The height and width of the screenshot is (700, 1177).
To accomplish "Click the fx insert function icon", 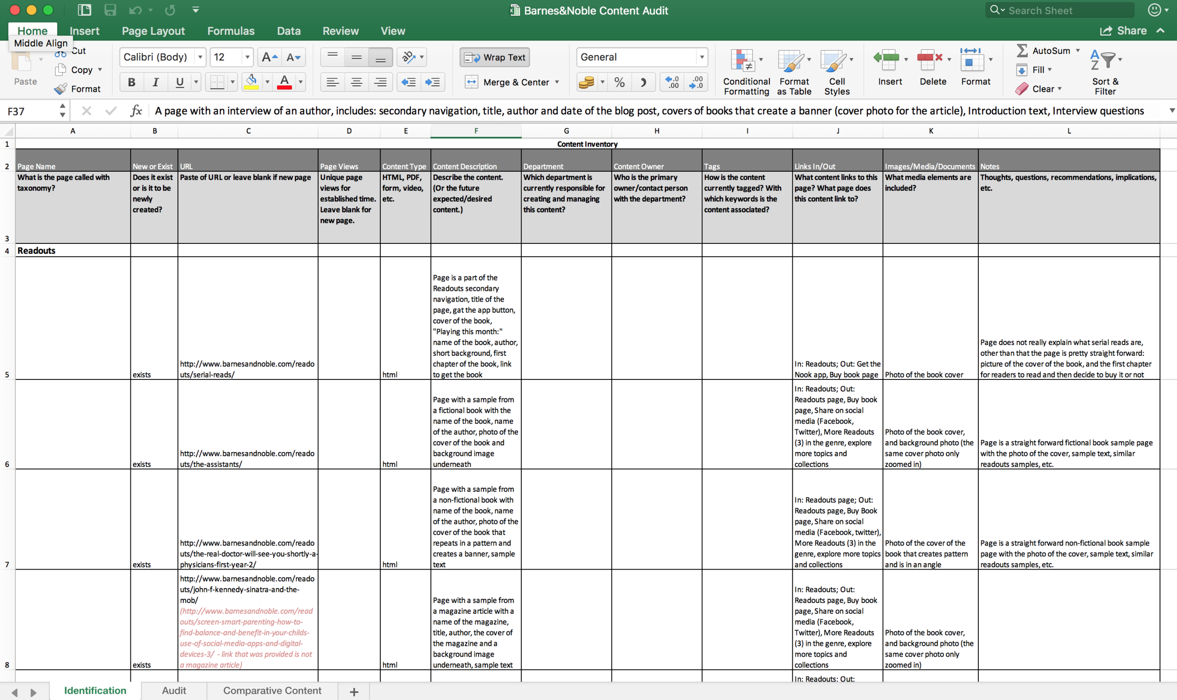I will (137, 111).
